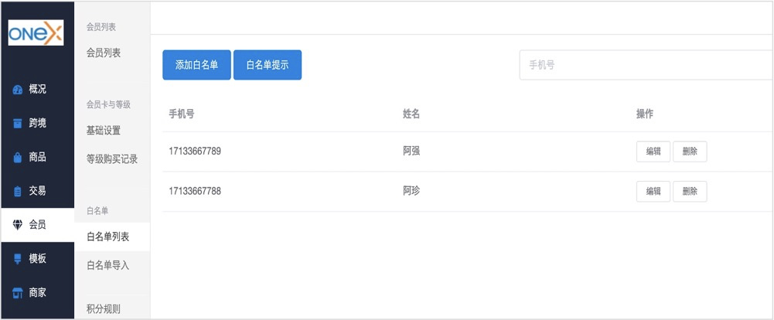Select the 跨境 archive icon
This screenshot has height=320, width=774.
tap(17, 124)
